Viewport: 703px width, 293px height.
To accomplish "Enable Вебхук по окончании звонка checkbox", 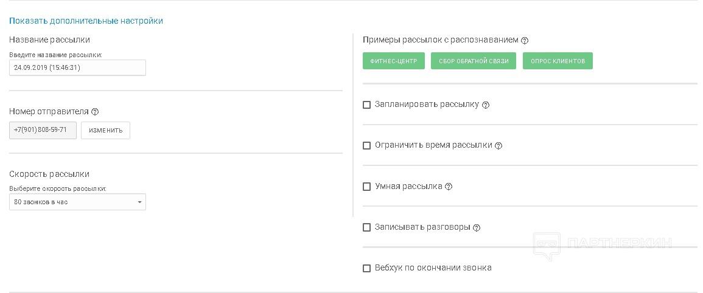I will 367,268.
